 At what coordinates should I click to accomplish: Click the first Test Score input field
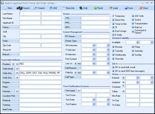click(x=88, y=95)
